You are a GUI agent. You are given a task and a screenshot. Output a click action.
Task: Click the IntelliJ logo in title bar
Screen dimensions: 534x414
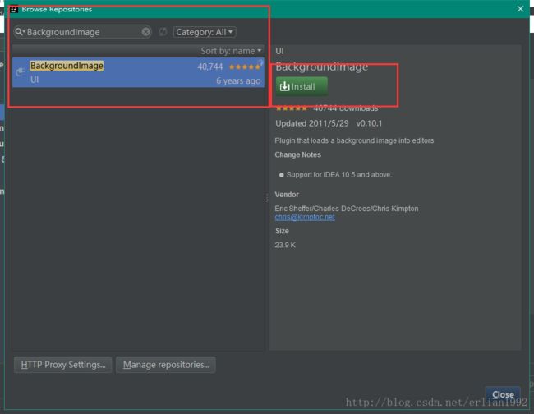pyautogui.click(x=14, y=9)
